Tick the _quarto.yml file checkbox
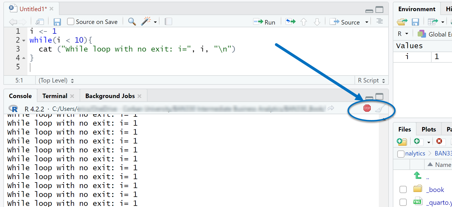 coord(403,202)
